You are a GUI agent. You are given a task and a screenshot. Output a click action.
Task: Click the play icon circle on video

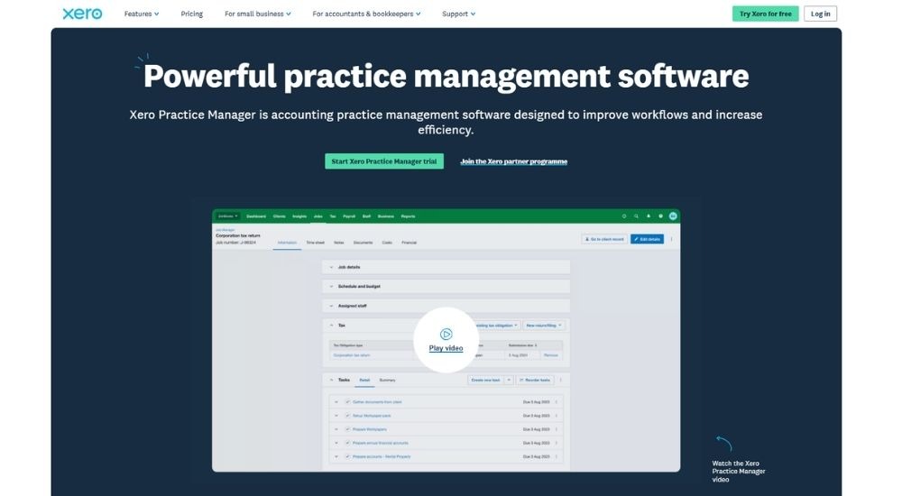click(x=446, y=335)
